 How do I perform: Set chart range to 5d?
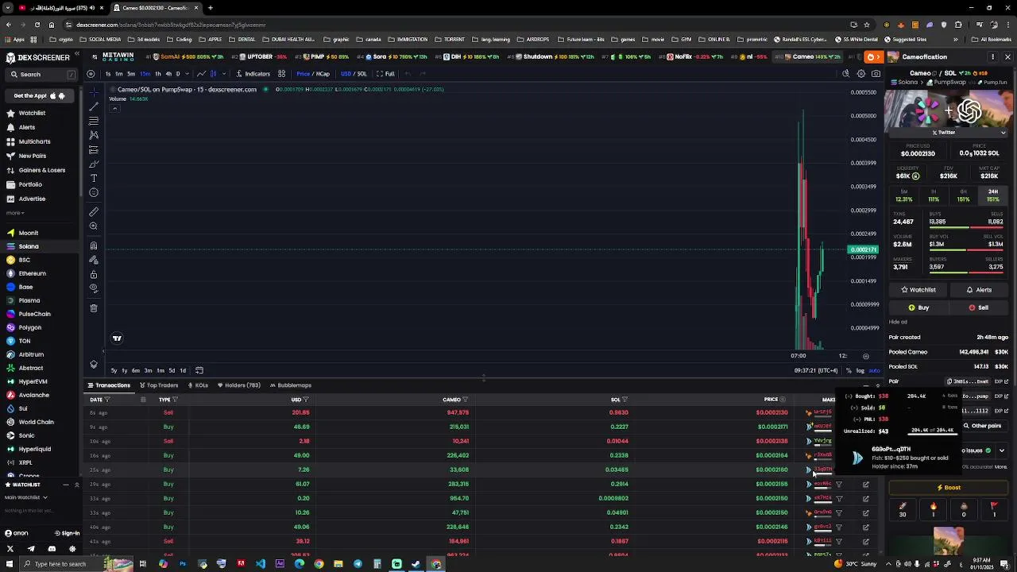(x=172, y=370)
